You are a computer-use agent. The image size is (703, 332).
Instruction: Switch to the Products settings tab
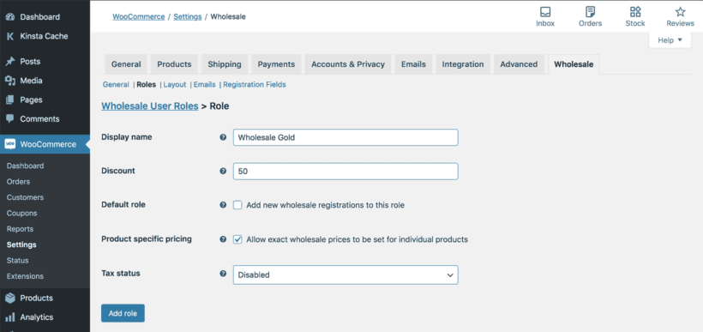(174, 64)
